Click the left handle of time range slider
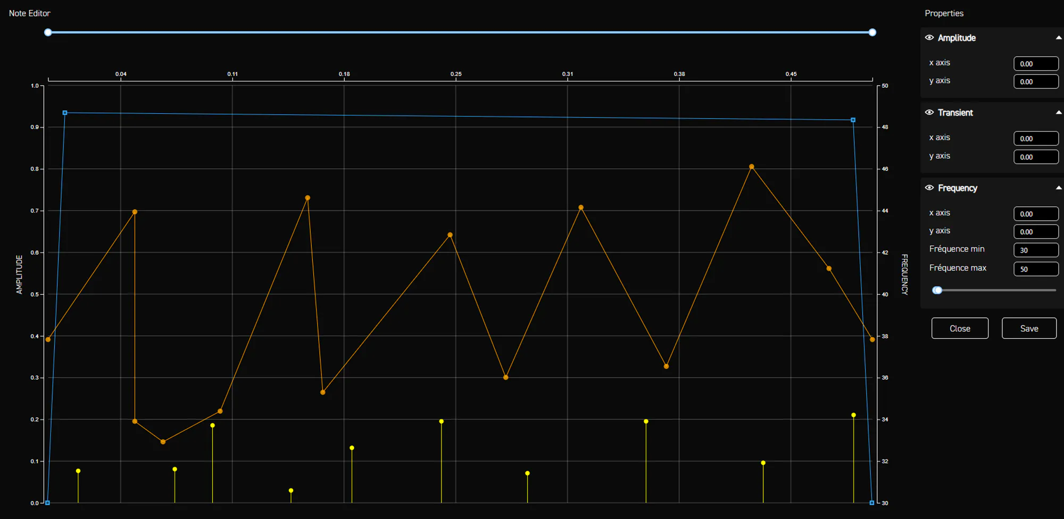The width and height of the screenshot is (1064, 519). point(48,32)
